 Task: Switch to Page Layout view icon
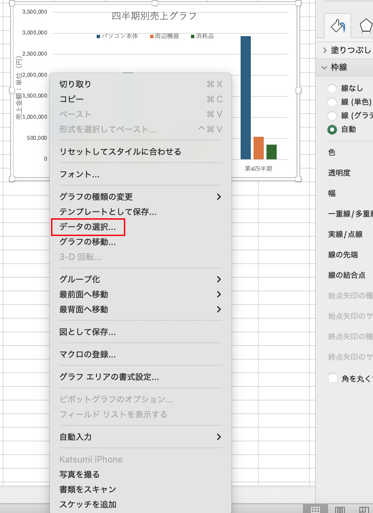click(340, 510)
